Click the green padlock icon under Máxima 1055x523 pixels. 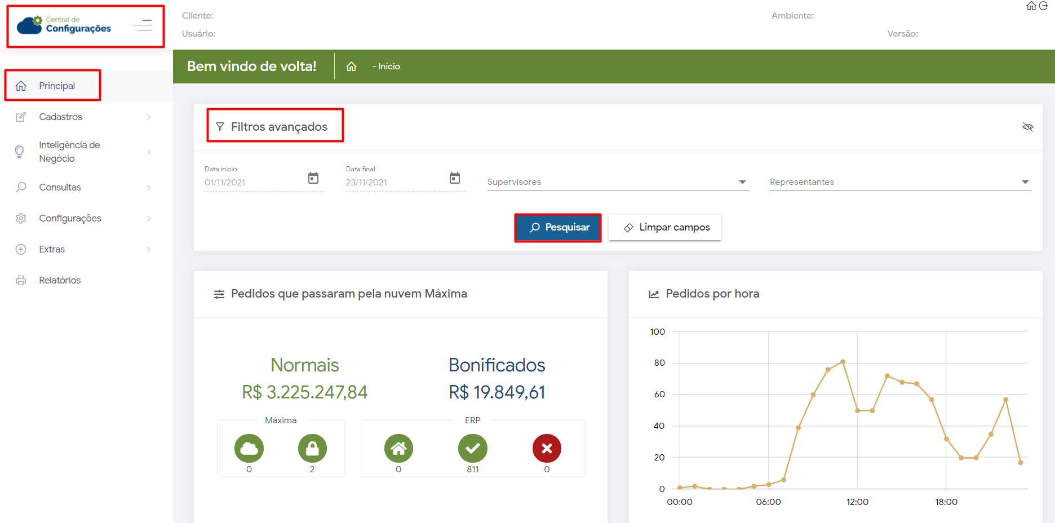click(312, 449)
